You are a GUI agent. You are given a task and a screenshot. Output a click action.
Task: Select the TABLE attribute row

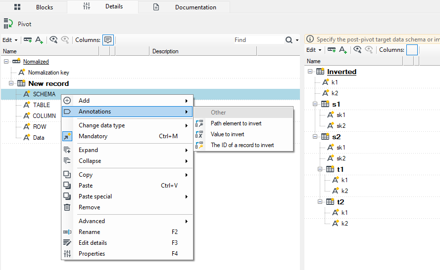coord(41,105)
